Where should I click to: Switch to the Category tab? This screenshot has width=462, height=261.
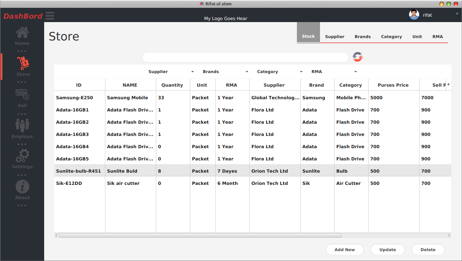391,37
